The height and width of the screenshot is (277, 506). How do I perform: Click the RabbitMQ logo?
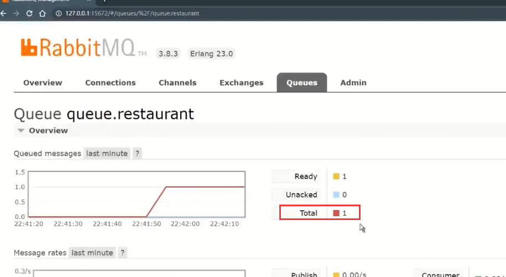[84, 48]
